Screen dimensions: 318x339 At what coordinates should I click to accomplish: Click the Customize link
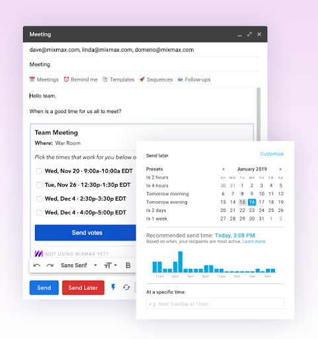coord(272,154)
